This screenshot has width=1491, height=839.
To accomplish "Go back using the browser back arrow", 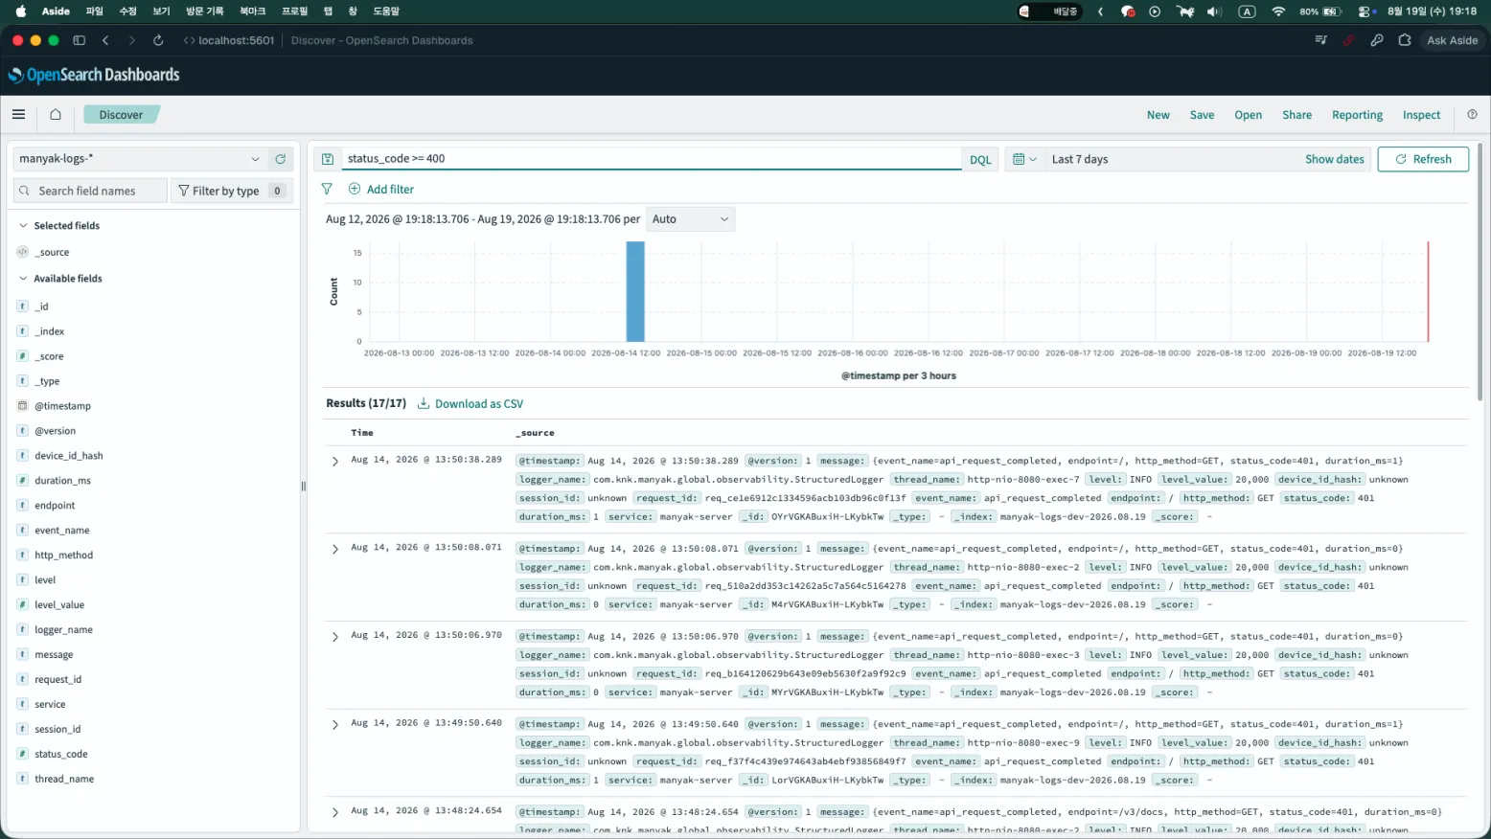I will 105,40.
